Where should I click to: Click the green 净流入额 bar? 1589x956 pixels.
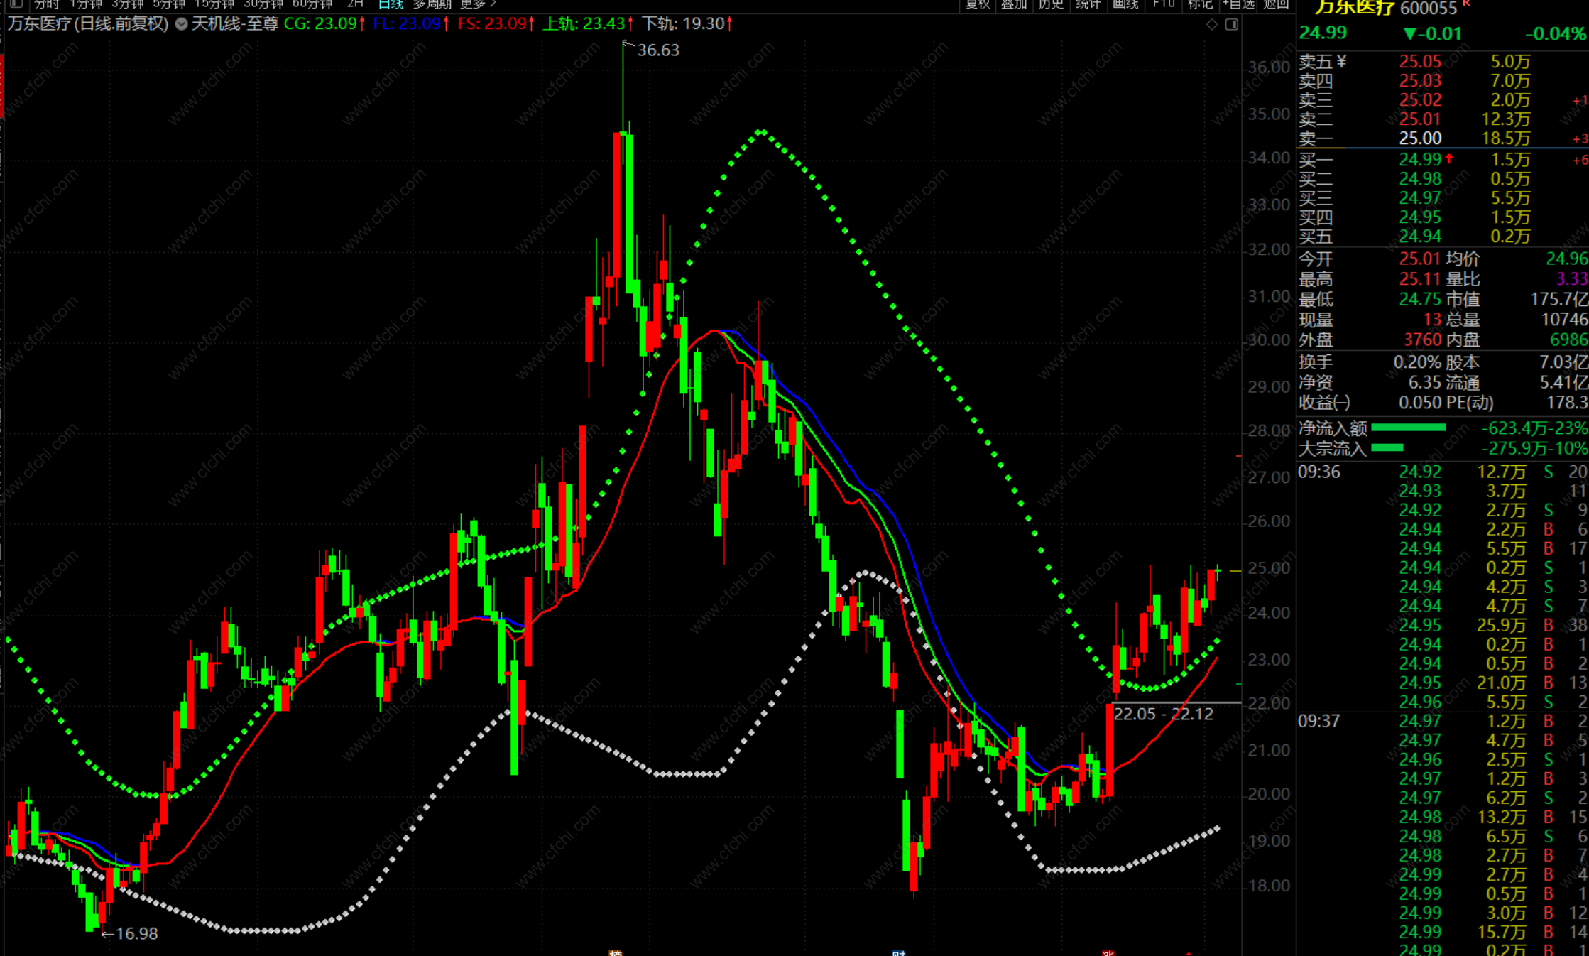pos(1409,428)
